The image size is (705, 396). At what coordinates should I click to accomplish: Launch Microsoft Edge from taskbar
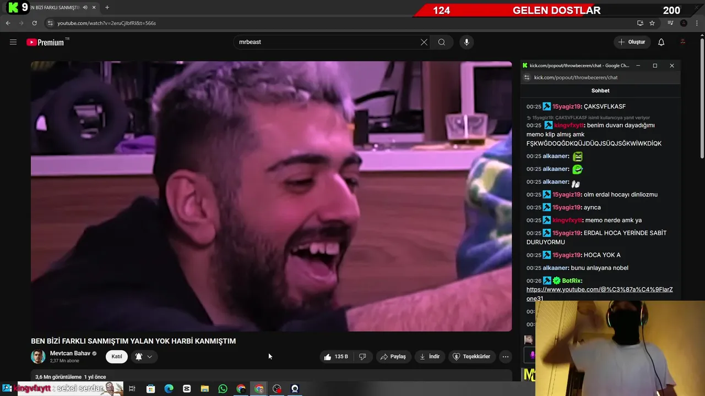[x=169, y=389]
